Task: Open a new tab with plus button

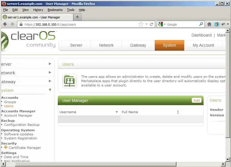Action: click(x=77, y=17)
